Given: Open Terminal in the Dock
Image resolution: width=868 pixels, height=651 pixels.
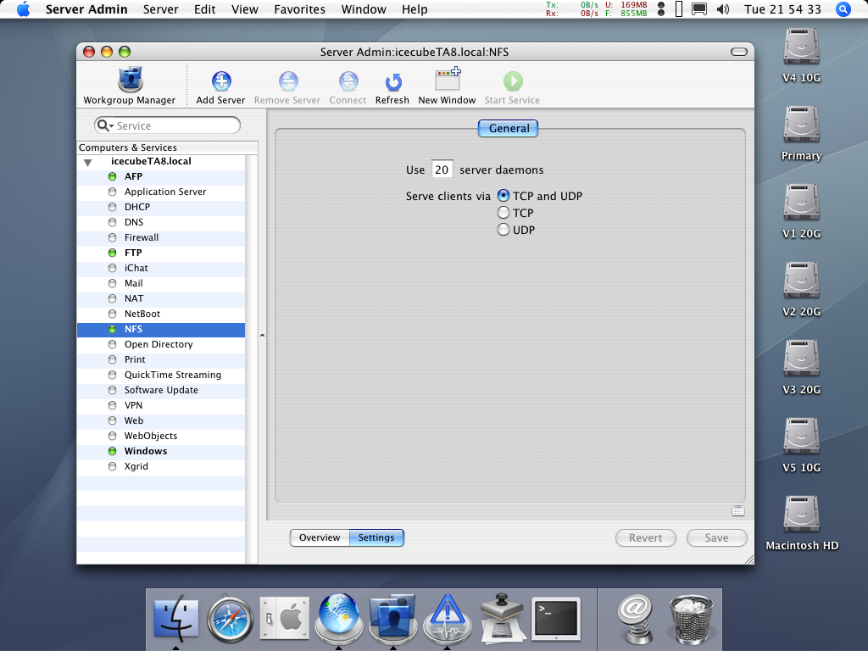Looking at the screenshot, I should (x=556, y=618).
